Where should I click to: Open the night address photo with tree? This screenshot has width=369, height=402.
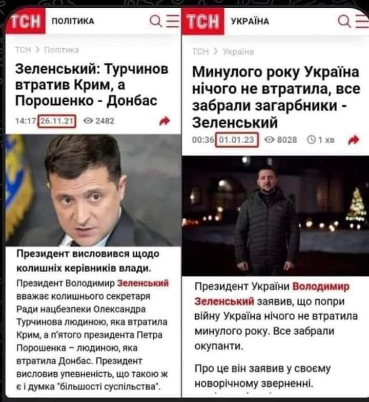(275, 216)
